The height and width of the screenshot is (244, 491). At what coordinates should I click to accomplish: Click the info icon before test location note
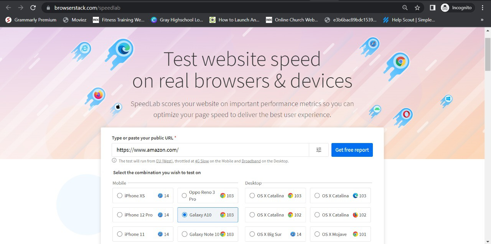click(x=114, y=161)
